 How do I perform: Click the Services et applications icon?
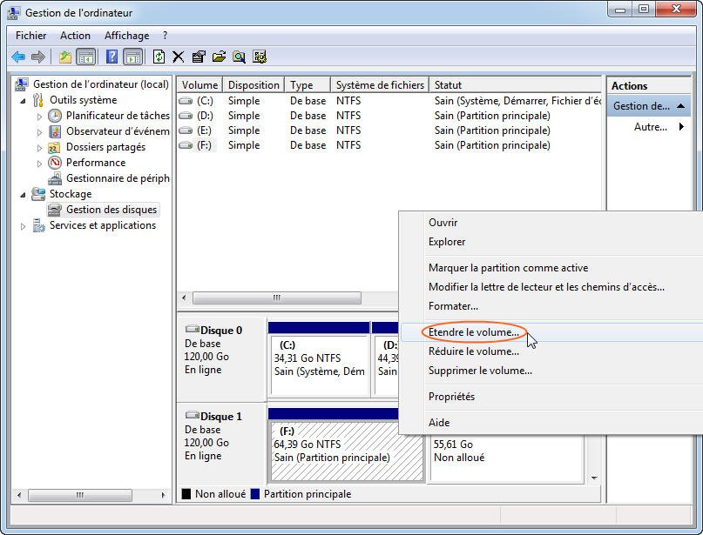(38, 225)
